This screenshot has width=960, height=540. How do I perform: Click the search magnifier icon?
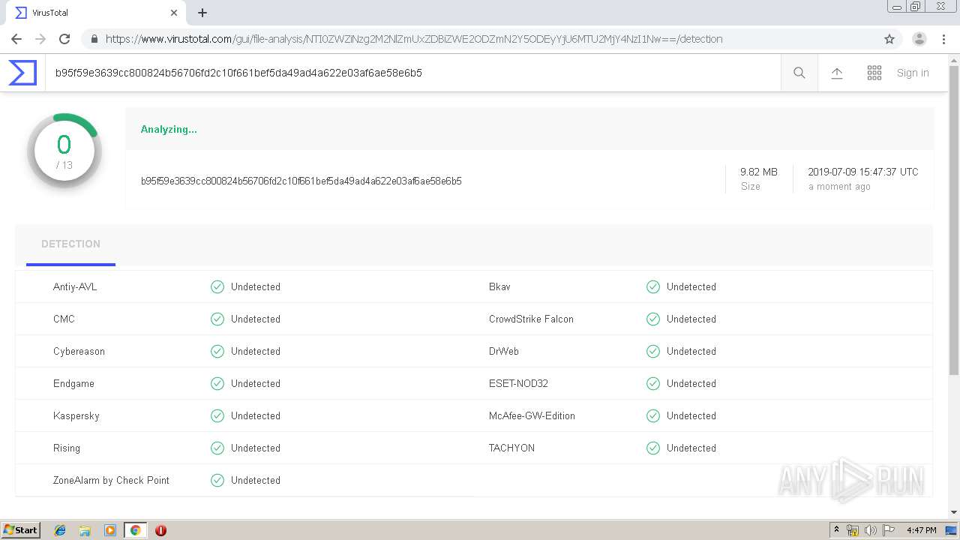[x=799, y=73]
